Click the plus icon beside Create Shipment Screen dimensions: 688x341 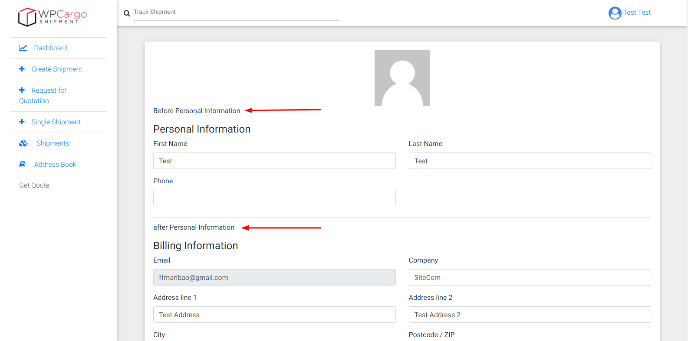22,69
